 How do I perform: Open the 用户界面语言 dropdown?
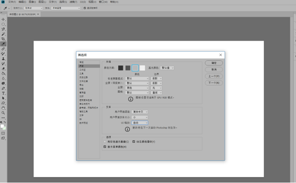click(x=140, y=112)
